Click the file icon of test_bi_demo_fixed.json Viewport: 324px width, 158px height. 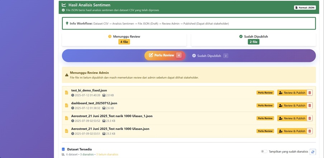point(66,93)
